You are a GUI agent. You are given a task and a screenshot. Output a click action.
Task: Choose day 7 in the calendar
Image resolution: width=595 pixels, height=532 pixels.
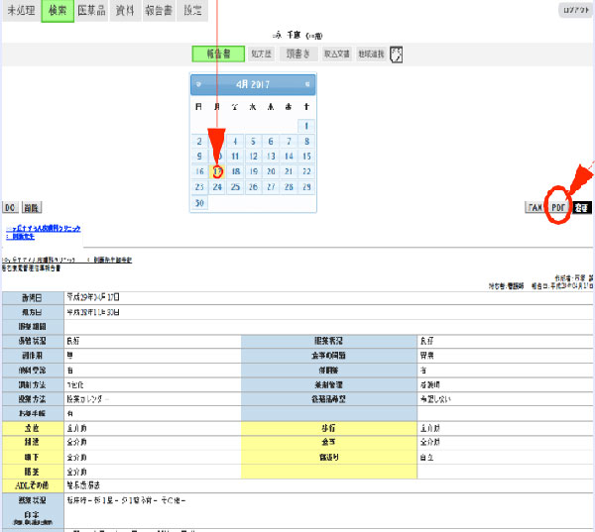pyautogui.click(x=289, y=142)
